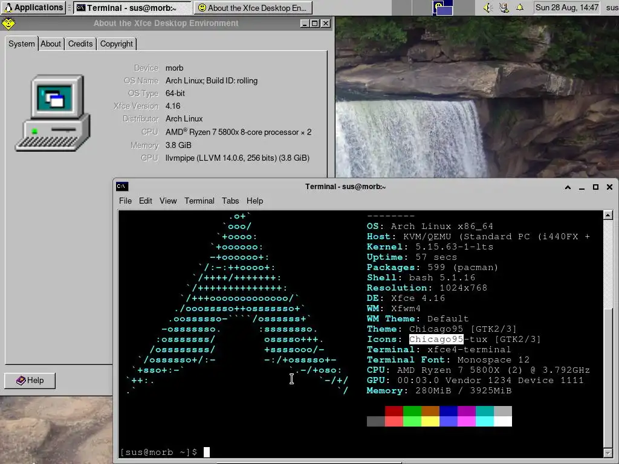Click the Resolution 1024x768 line
The height and width of the screenshot is (464, 619).
[427, 288]
